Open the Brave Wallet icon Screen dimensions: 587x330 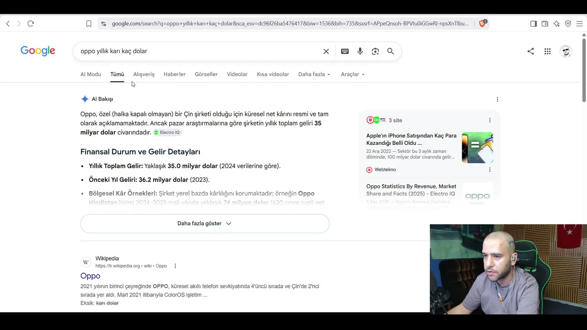[545, 24]
